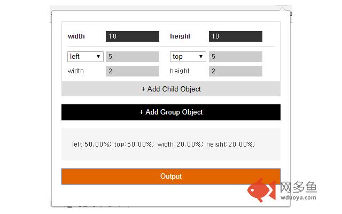The image size is (342, 214).
Task: Click the 网多鱼 watermark text
Action: [x=298, y=187]
